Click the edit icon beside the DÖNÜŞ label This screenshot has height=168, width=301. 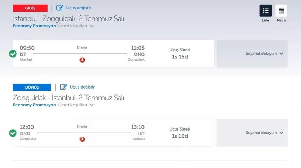[x=63, y=87]
